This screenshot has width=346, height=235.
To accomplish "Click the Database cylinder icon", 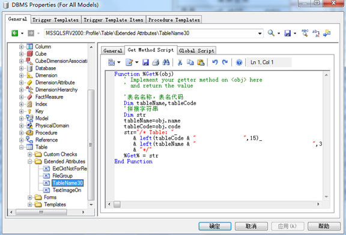I will (30, 68).
